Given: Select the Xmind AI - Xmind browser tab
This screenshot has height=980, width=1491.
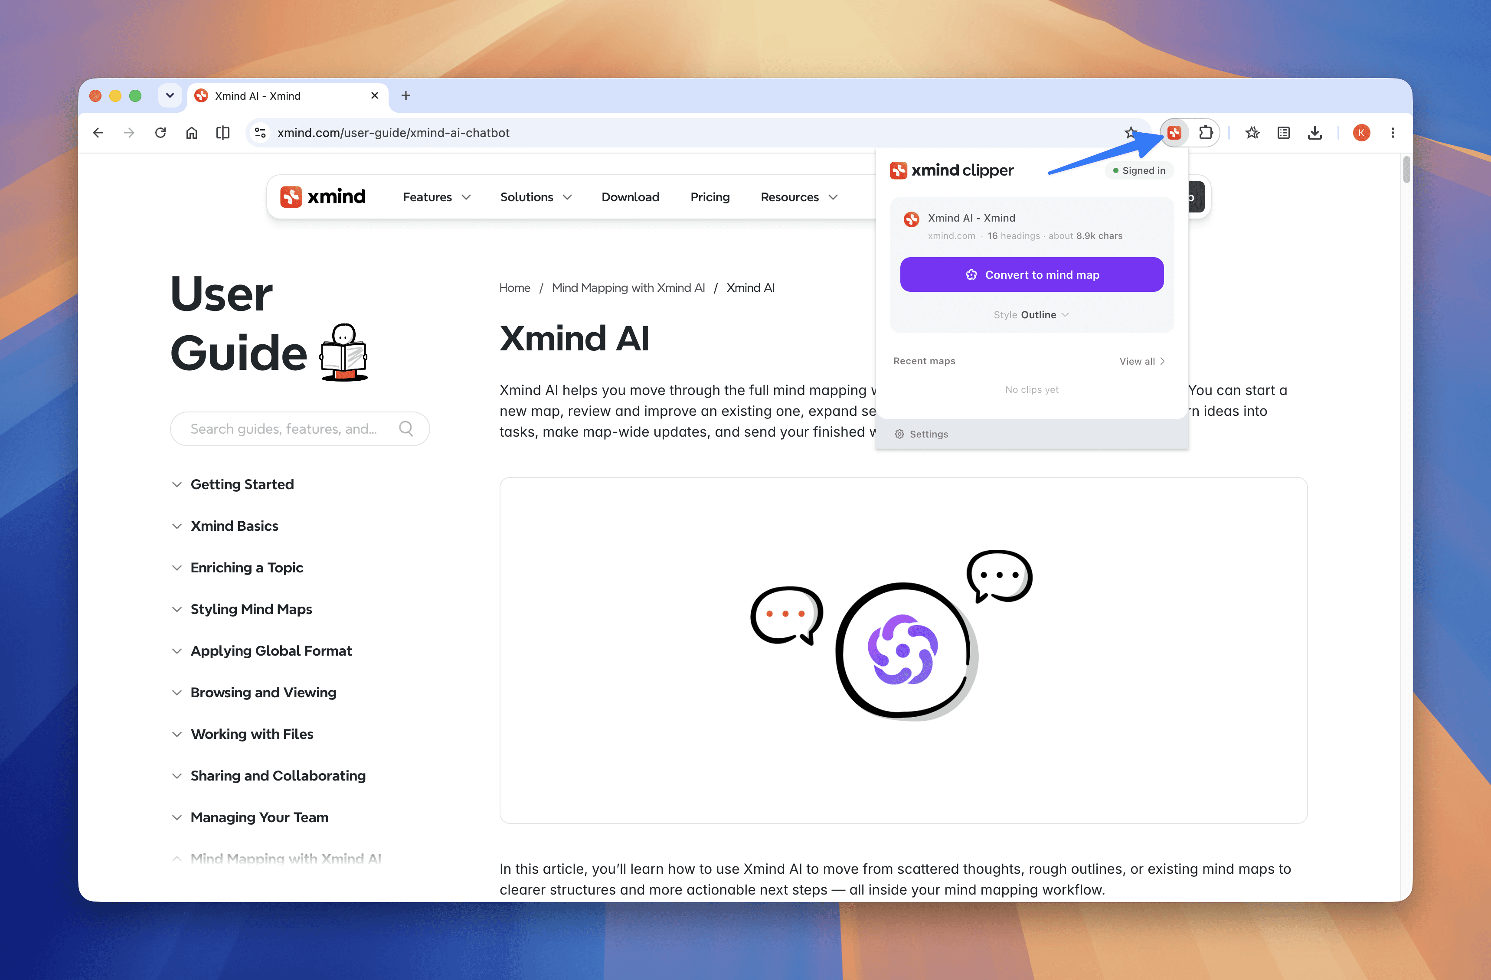Looking at the screenshot, I should [x=288, y=96].
